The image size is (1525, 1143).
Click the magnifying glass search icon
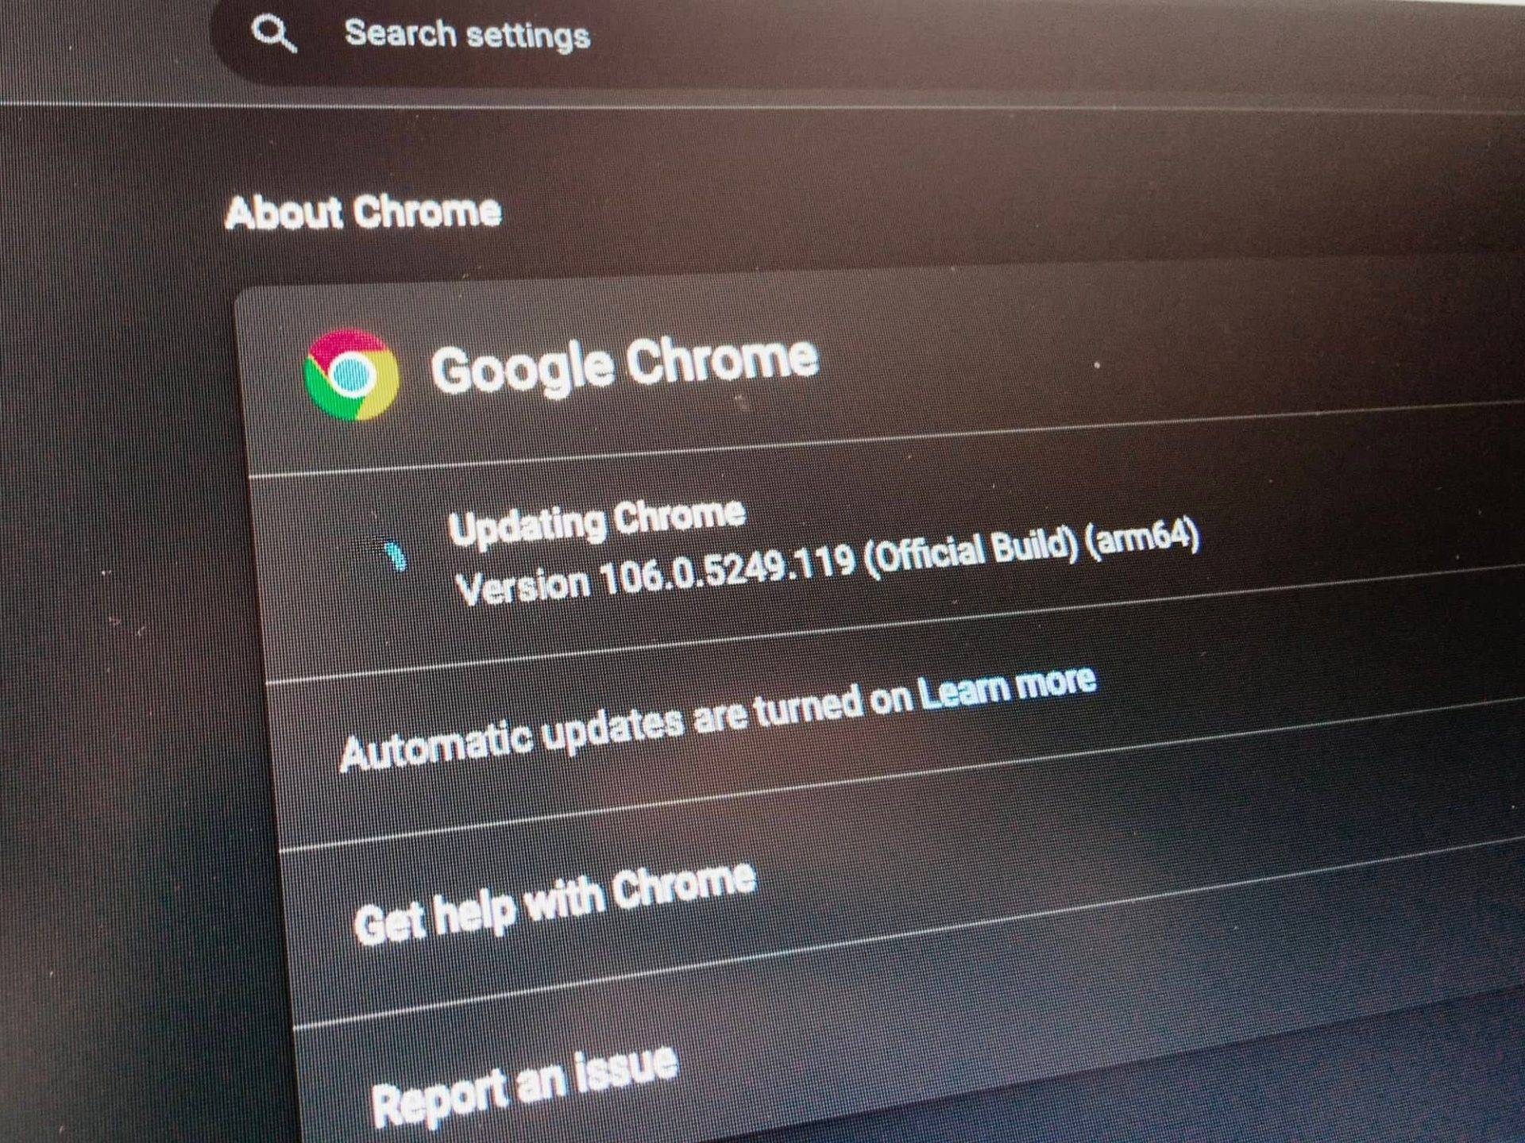tap(273, 34)
